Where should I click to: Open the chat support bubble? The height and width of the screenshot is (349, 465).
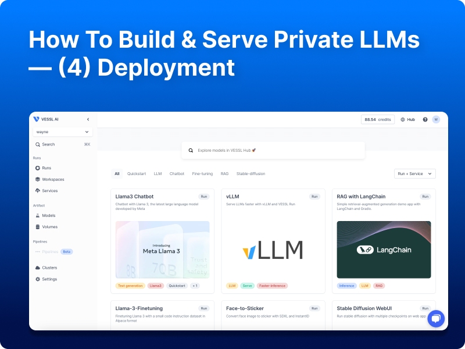(436, 318)
